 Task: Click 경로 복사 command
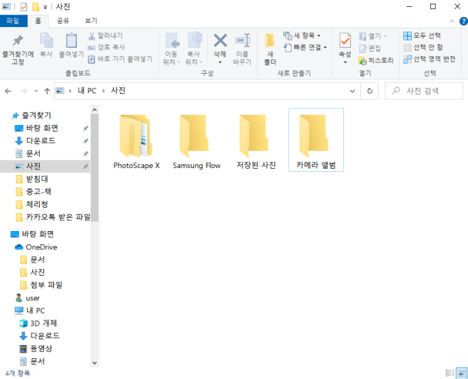tap(106, 47)
